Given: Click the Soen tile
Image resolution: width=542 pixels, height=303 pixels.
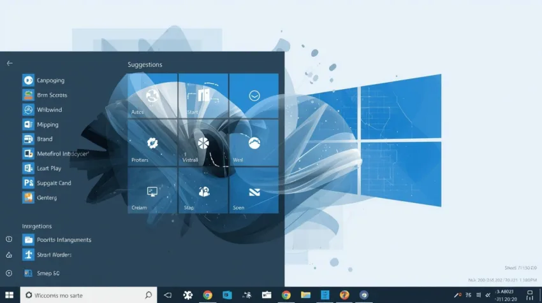Looking at the screenshot, I should [x=254, y=192].
